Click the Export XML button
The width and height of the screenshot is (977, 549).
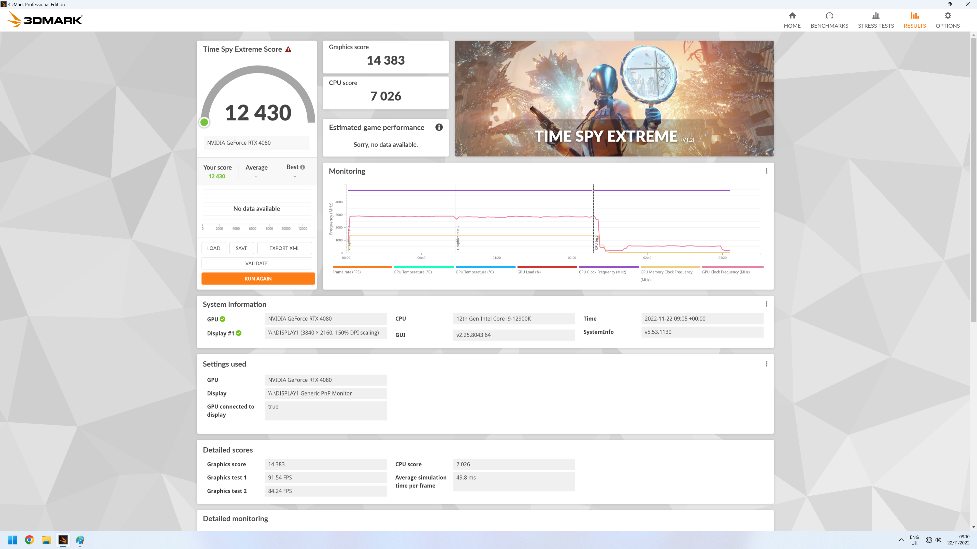[x=284, y=248]
